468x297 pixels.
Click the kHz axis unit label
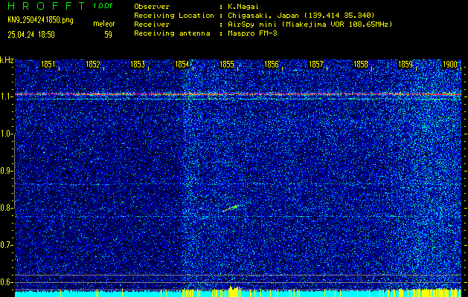[7, 60]
